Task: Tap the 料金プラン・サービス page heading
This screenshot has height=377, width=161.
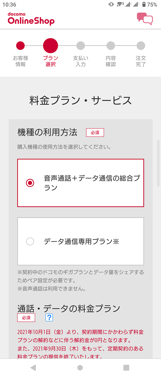Action: (80, 100)
